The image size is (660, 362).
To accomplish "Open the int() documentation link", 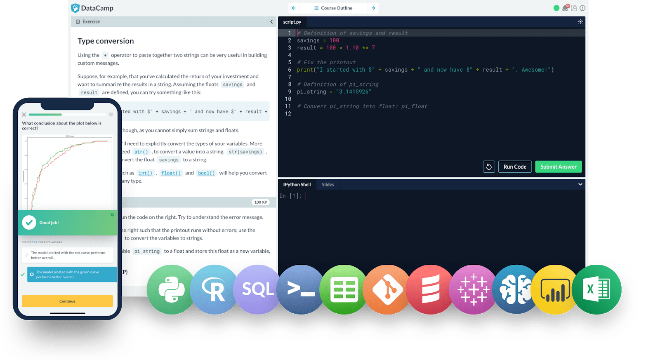I will pyautogui.click(x=145, y=173).
